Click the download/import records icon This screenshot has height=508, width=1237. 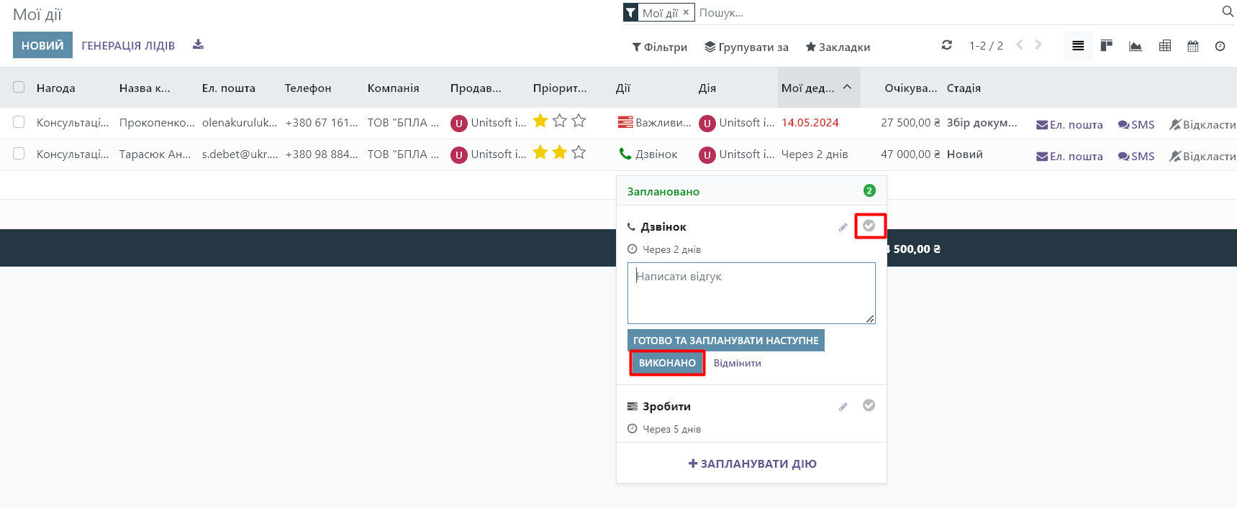[x=198, y=45]
